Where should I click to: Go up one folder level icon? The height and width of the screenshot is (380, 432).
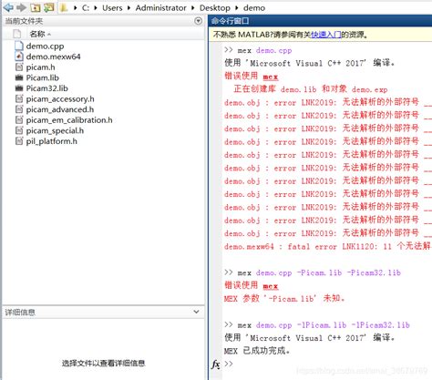35,7
